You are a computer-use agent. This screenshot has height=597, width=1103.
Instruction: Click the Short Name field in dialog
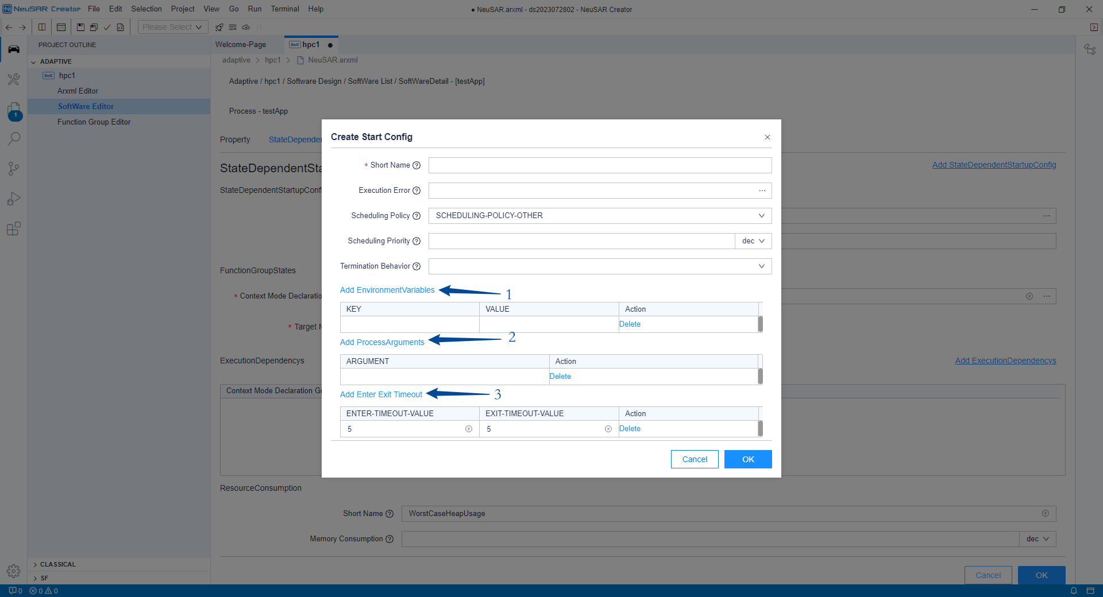(x=600, y=165)
